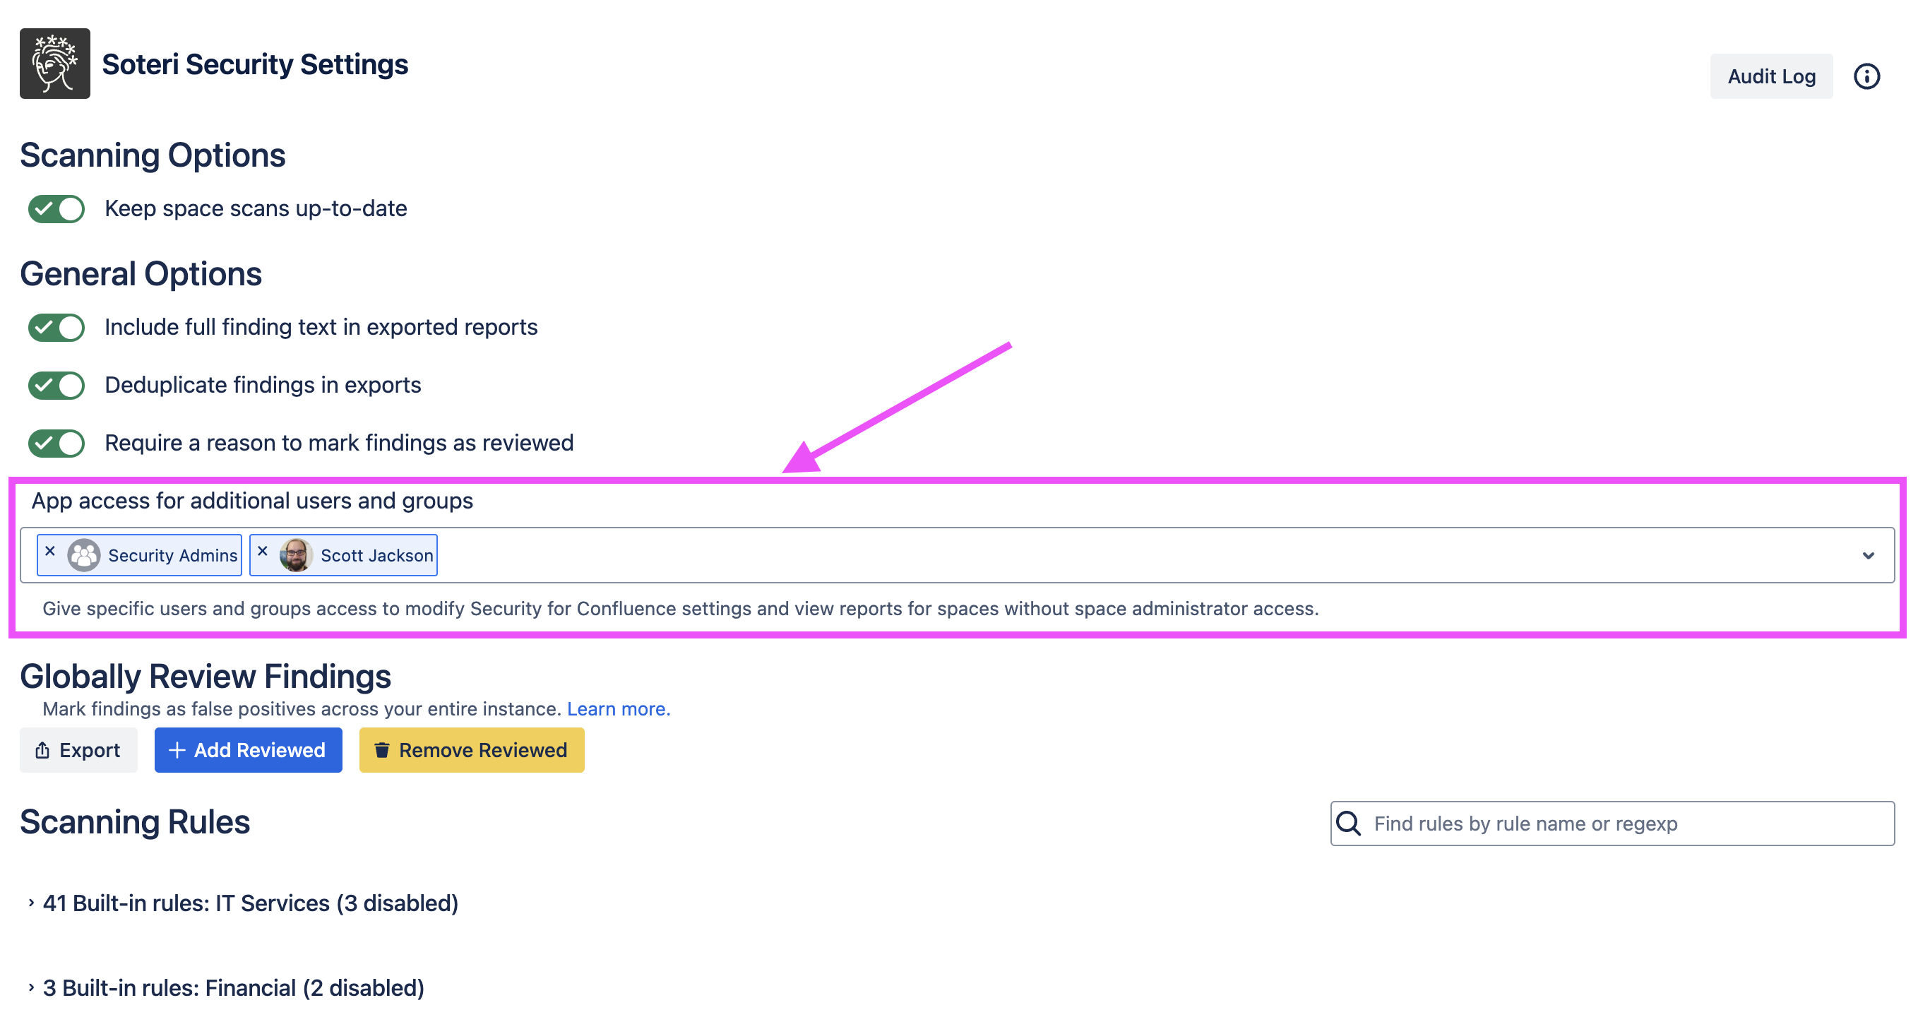The height and width of the screenshot is (1034, 1918).
Task: Click the export share icon
Action: [42, 749]
